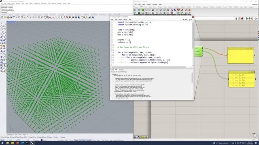Toggle the Mid object snap checkbox

pyautogui.click(x=16, y=137)
